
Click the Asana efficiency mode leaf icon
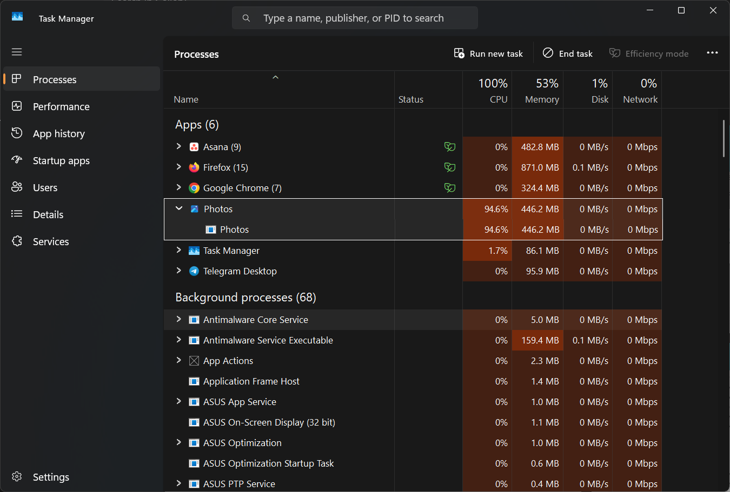pos(449,147)
